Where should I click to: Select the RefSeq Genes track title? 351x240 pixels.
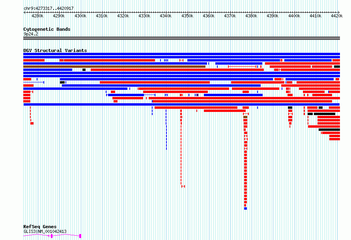[40, 227]
